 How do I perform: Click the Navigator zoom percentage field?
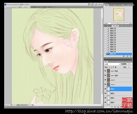coord(107,24)
